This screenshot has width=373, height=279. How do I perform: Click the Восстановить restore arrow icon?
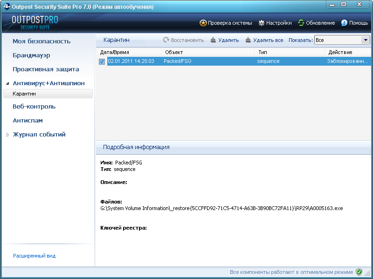(x=166, y=40)
